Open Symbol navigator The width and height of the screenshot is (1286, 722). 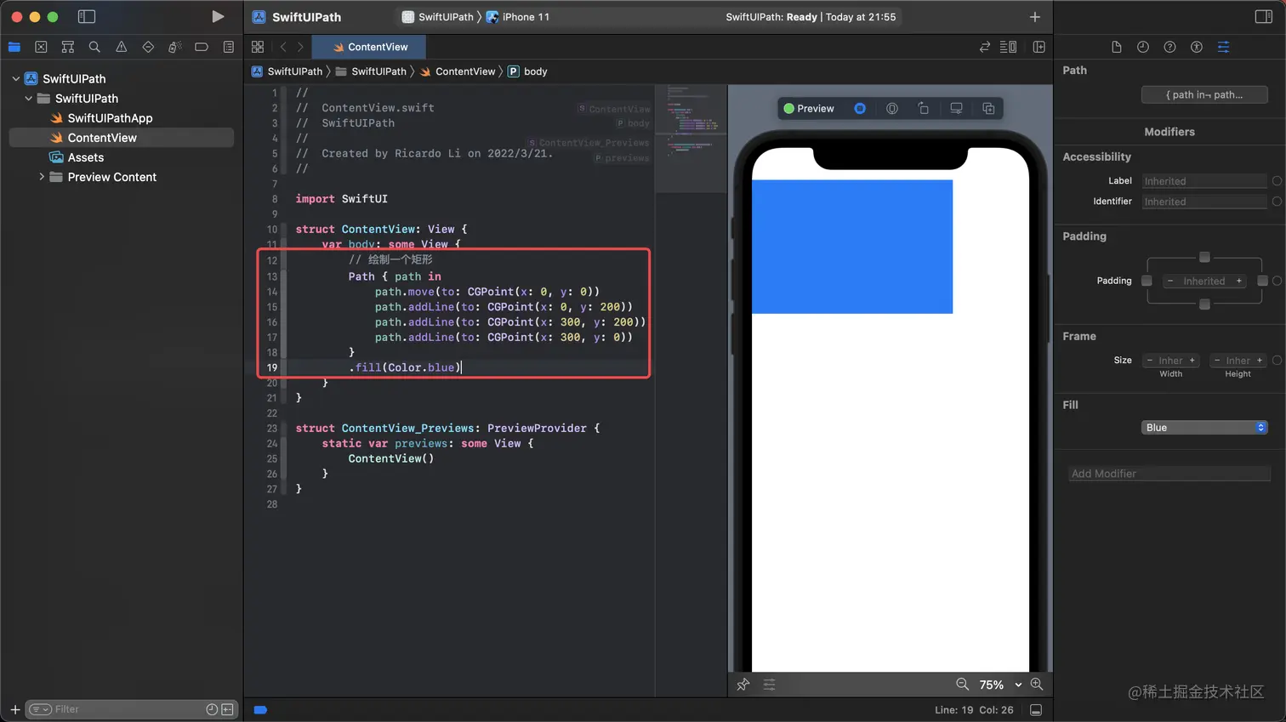68,47
